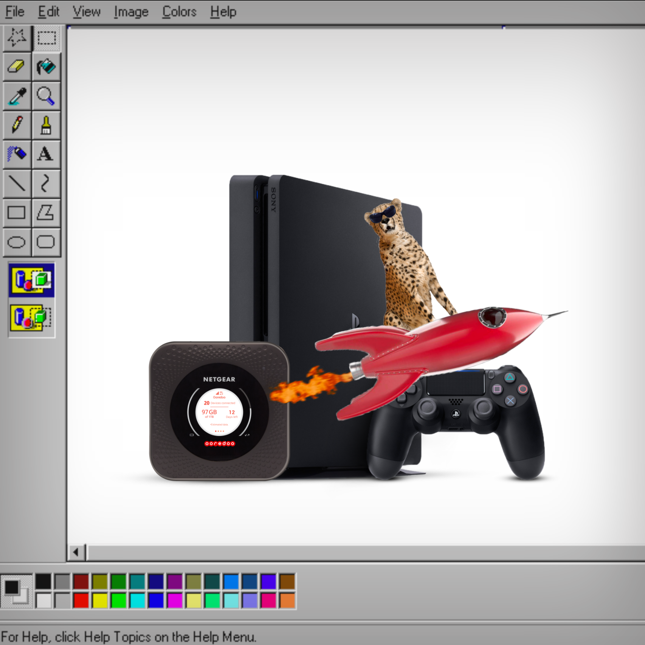The image size is (645, 645).
Task: Choose the Eraser tool
Action: coord(17,67)
